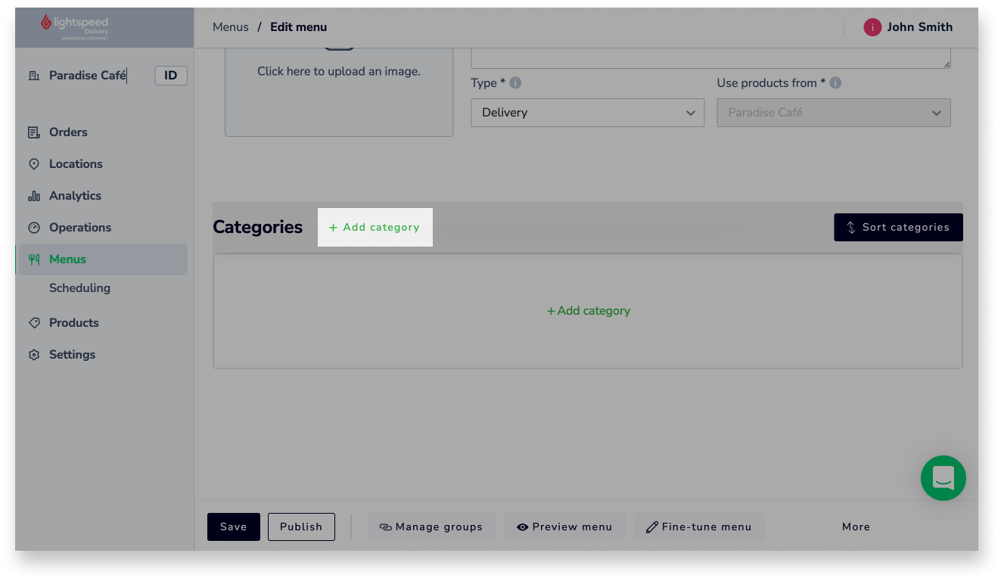Open the green chat support bubble

click(943, 478)
